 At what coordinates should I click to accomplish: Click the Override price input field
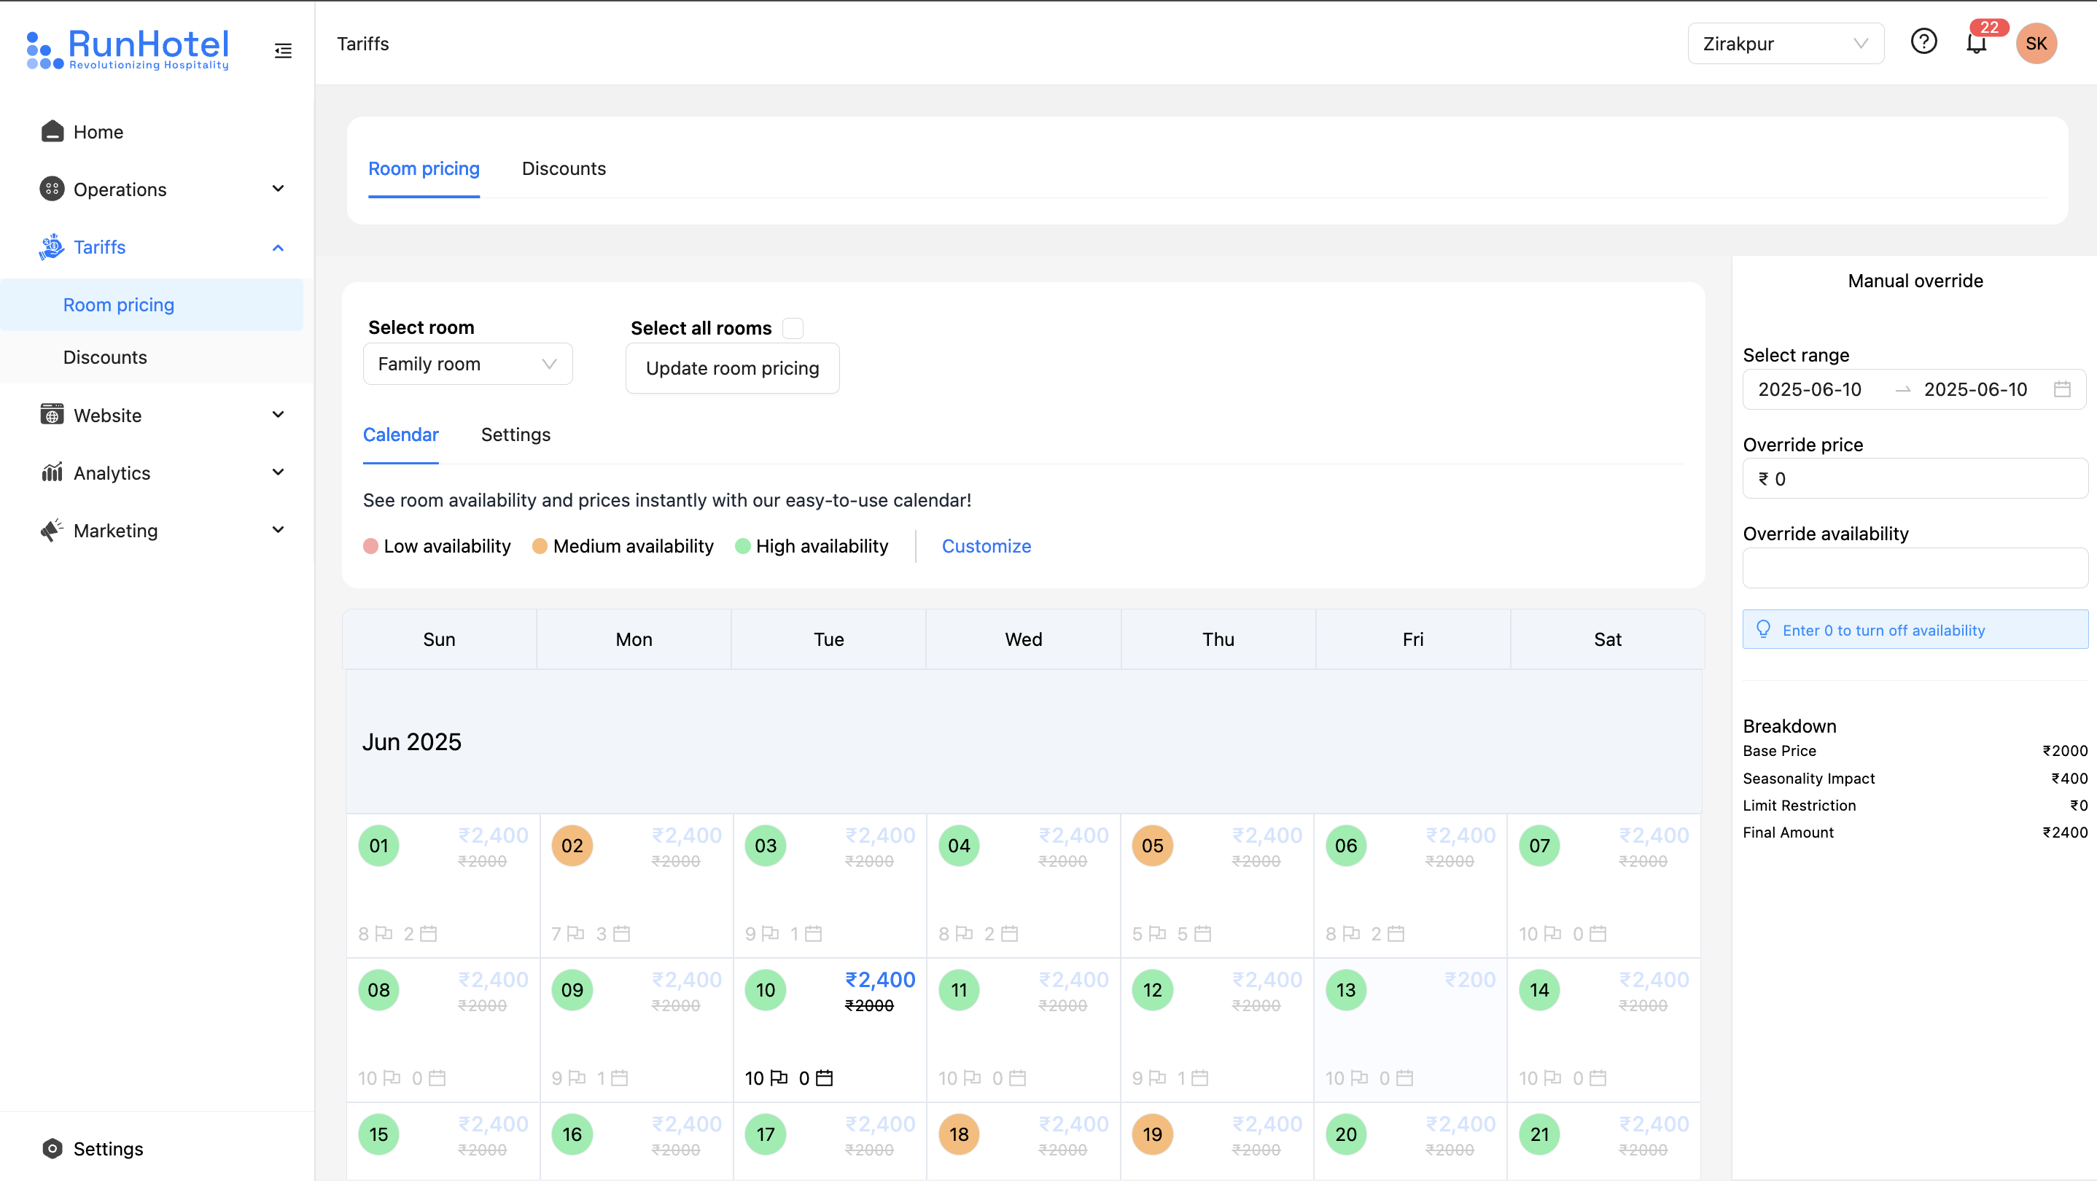coord(1915,478)
